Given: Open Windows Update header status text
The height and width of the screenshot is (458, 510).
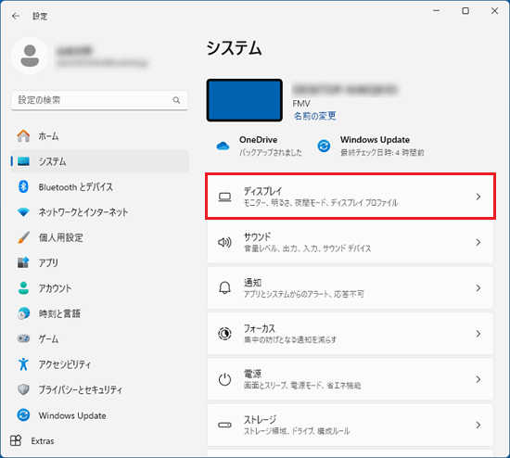Looking at the screenshot, I should coord(382,153).
